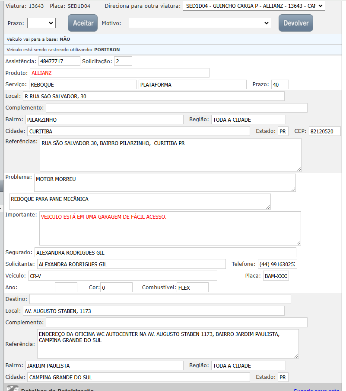This screenshot has height=391, width=346.
Task: Focus the Combustível field showing FLEX
Action: (x=192, y=288)
